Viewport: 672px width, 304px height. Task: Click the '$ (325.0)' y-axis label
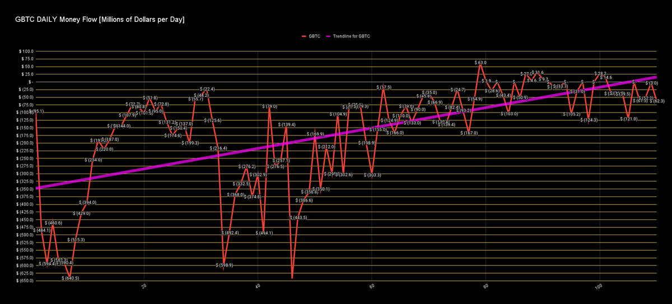[26, 181]
